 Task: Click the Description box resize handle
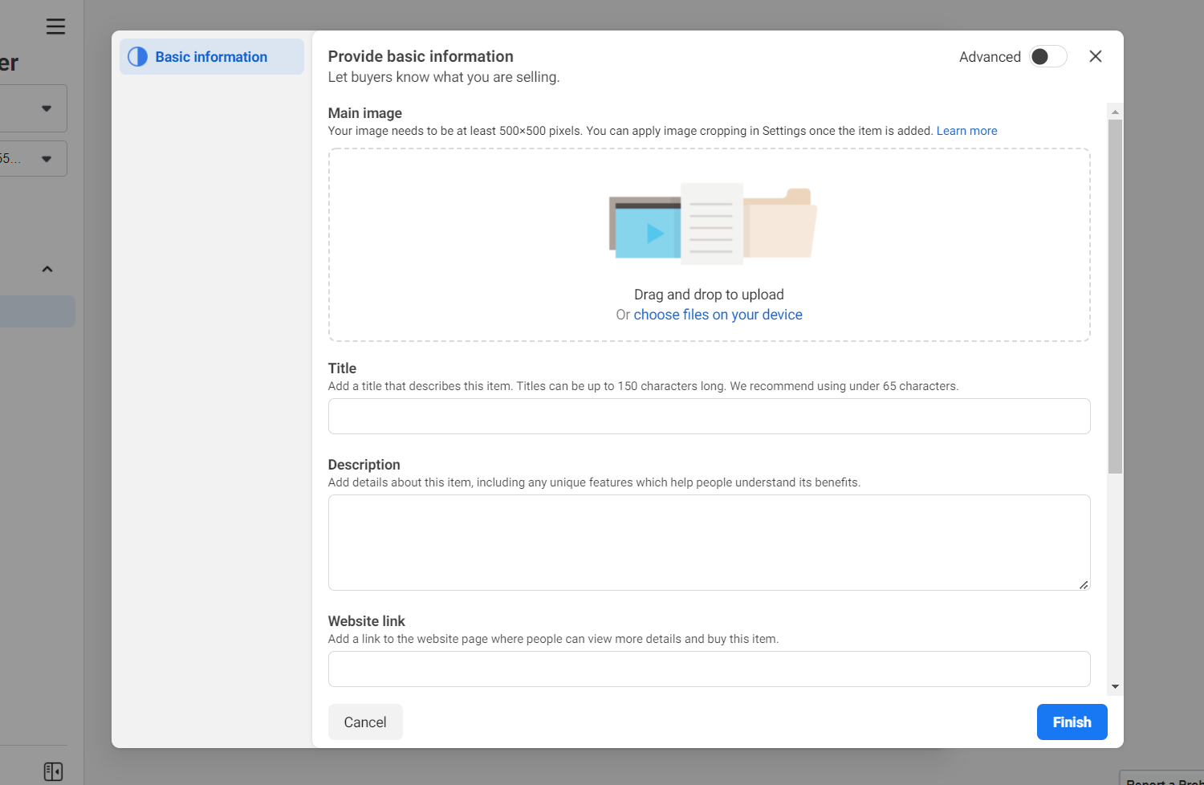[x=1084, y=584]
